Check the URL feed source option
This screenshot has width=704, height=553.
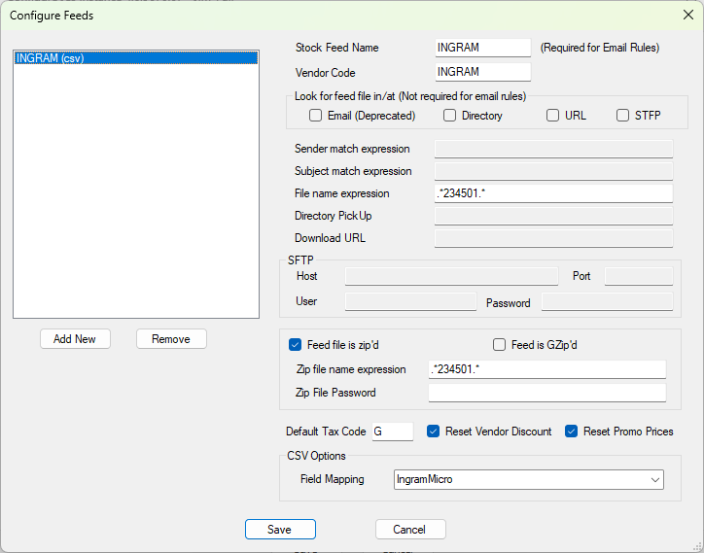(x=552, y=116)
